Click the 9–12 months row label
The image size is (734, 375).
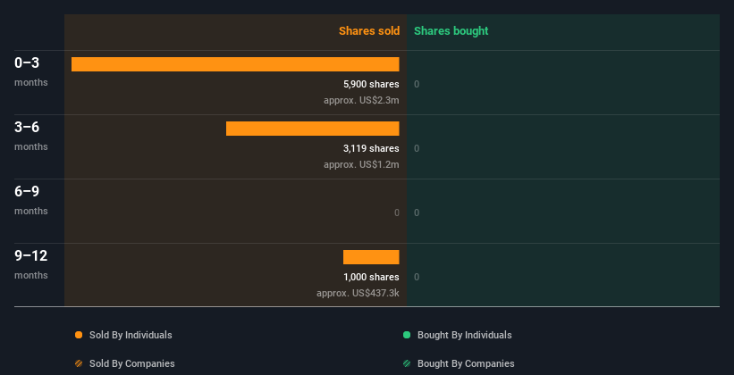(31, 264)
